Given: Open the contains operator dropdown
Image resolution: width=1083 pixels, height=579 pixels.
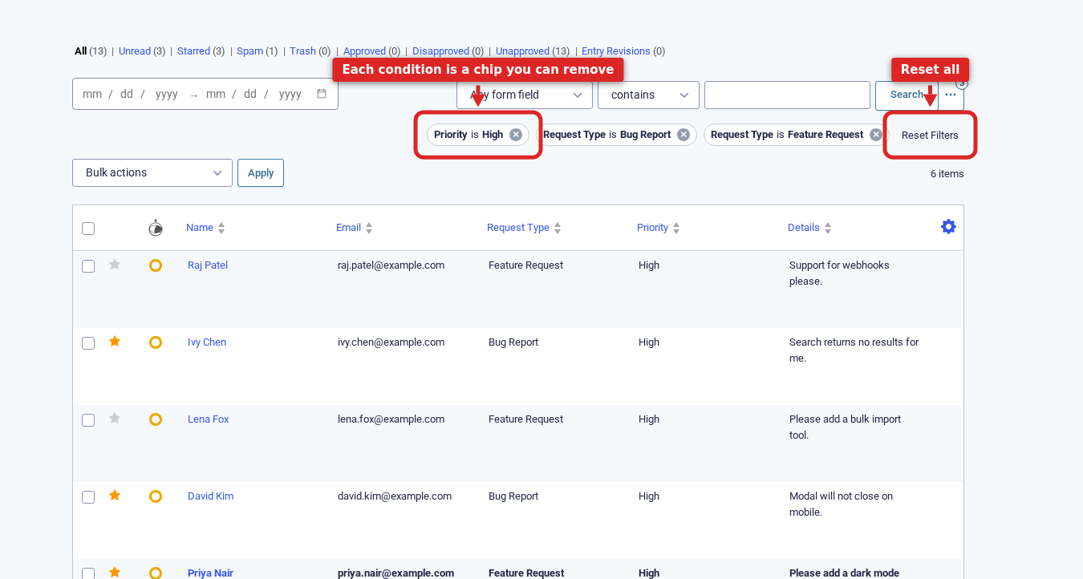Looking at the screenshot, I should tap(648, 95).
